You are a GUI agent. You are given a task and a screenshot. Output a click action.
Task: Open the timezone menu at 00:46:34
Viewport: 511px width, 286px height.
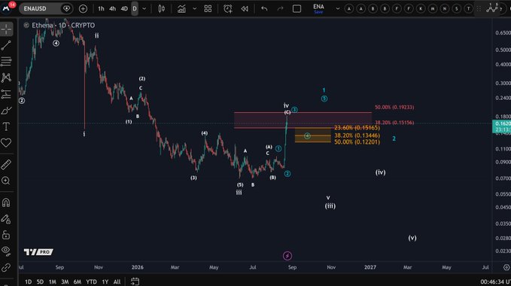click(495, 281)
